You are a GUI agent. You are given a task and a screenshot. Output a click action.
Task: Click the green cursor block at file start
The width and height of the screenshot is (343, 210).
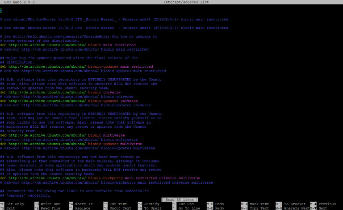(x=1, y=11)
